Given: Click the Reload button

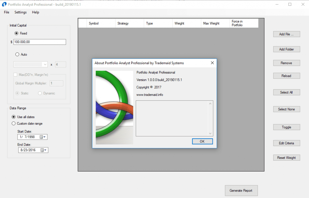Looking at the screenshot, I should coord(287,76).
